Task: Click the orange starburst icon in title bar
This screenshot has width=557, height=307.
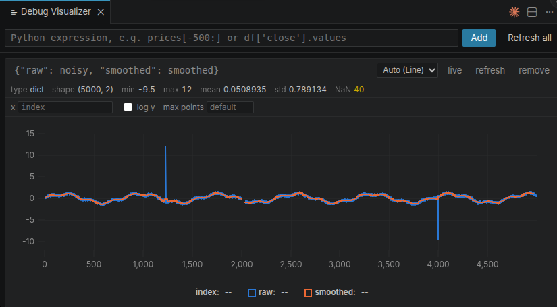Action: (x=514, y=12)
